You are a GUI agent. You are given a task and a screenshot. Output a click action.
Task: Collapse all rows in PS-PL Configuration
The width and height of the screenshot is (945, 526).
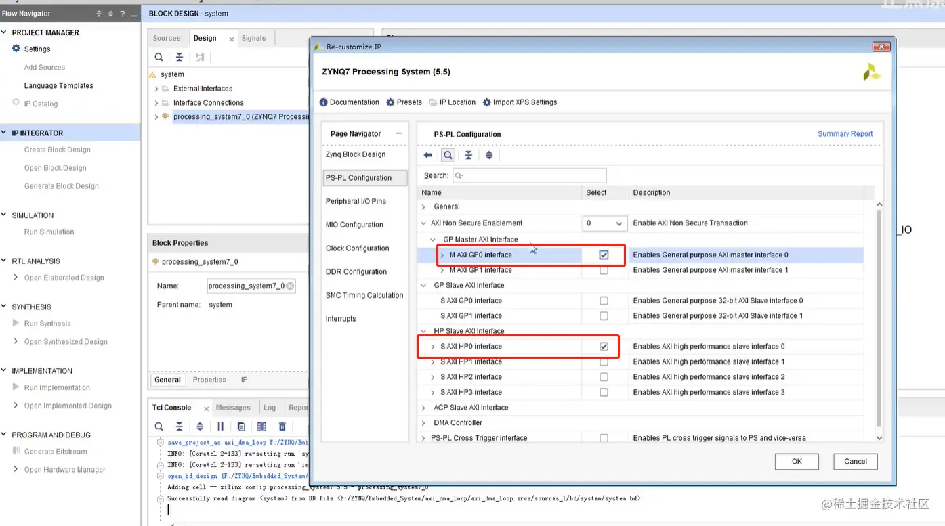coord(468,155)
